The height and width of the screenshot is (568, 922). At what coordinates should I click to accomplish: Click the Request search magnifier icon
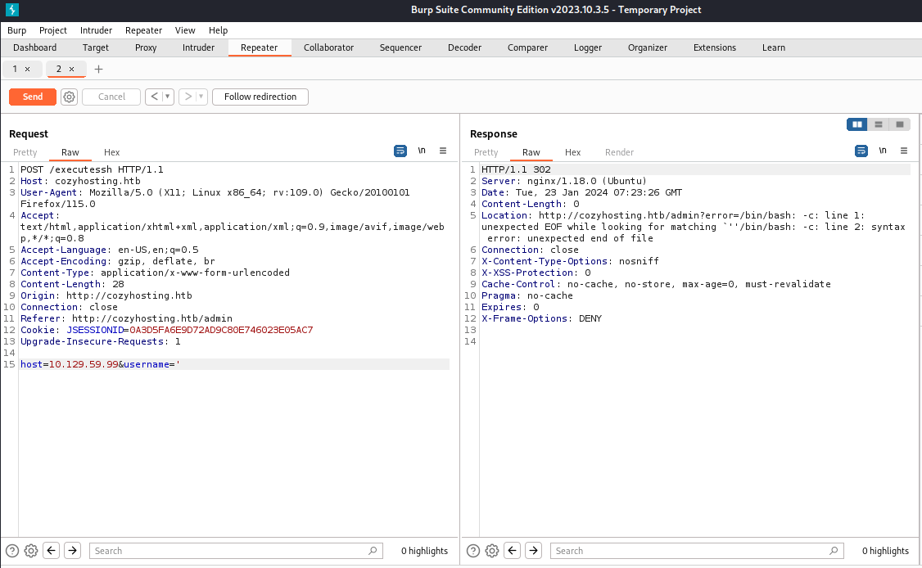(x=373, y=551)
